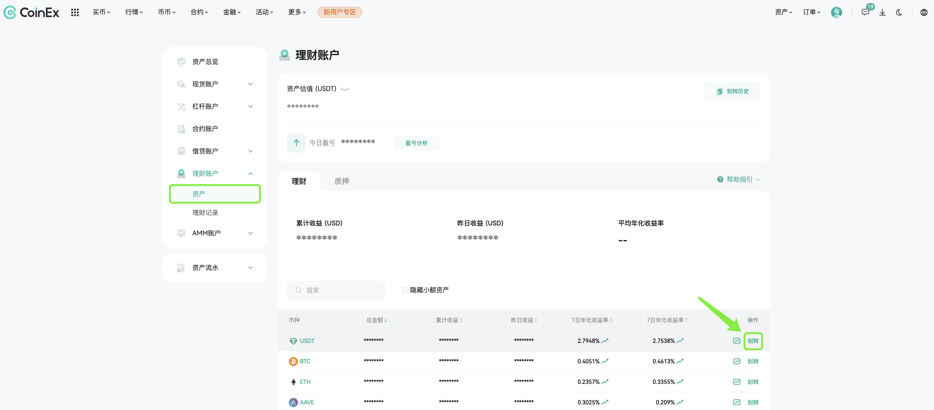
Task: Open 盈亏分析 analysis
Action: [x=416, y=143]
